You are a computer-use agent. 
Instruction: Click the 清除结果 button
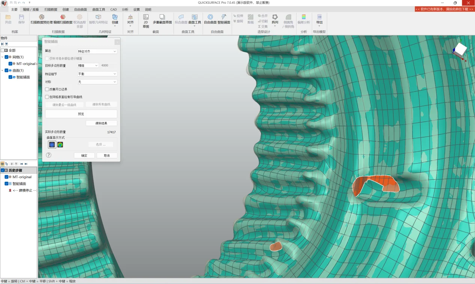point(101,123)
